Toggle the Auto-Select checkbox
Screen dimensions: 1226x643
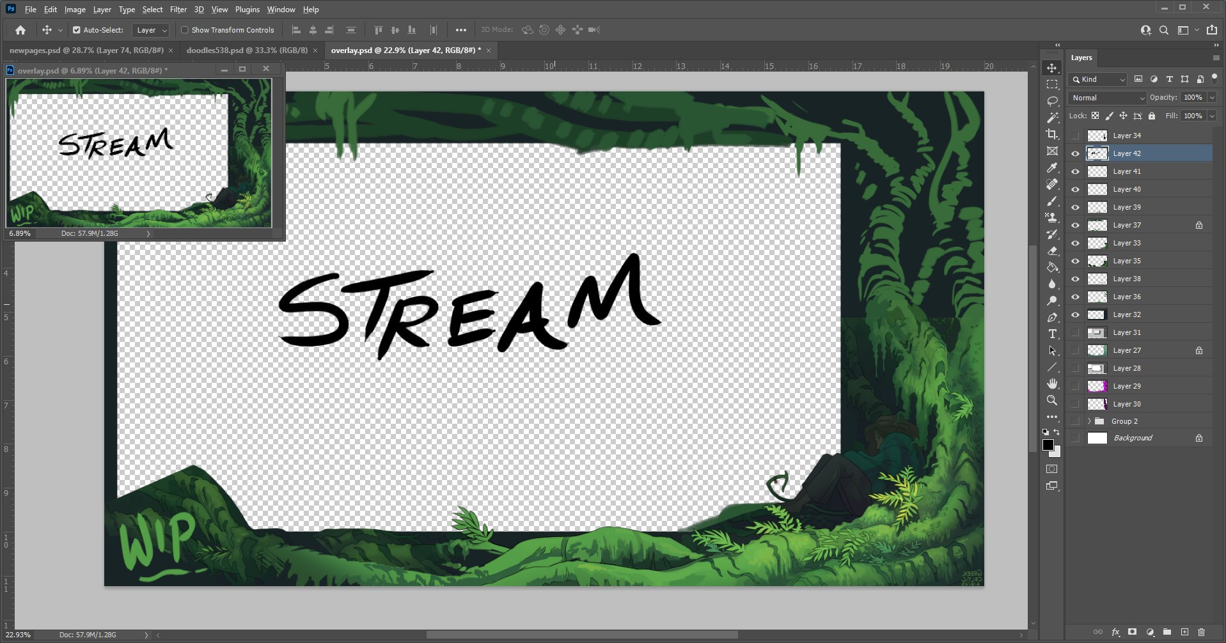(77, 30)
